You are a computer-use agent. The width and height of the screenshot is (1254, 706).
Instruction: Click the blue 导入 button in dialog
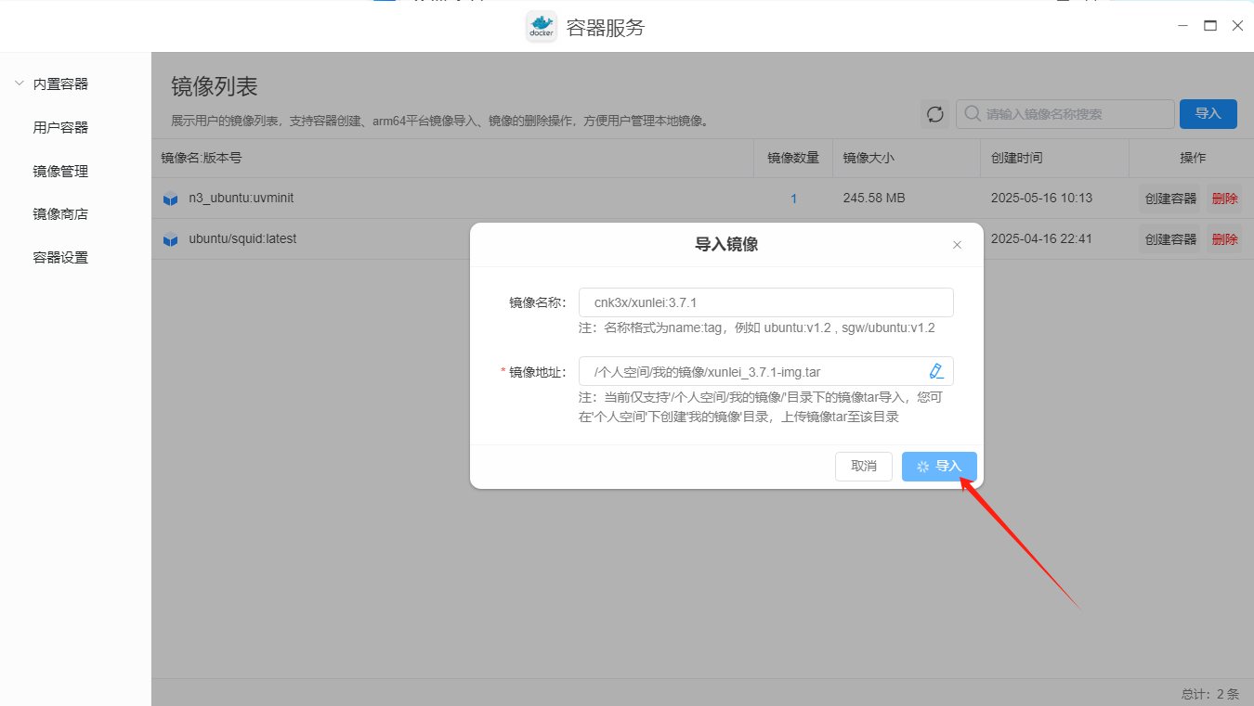tap(939, 467)
